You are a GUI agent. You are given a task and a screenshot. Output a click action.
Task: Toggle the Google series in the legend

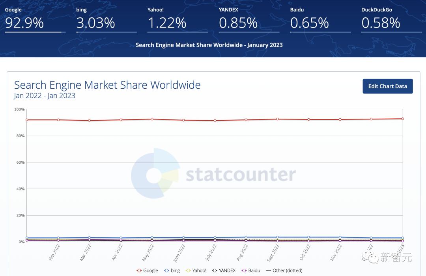[147, 270]
